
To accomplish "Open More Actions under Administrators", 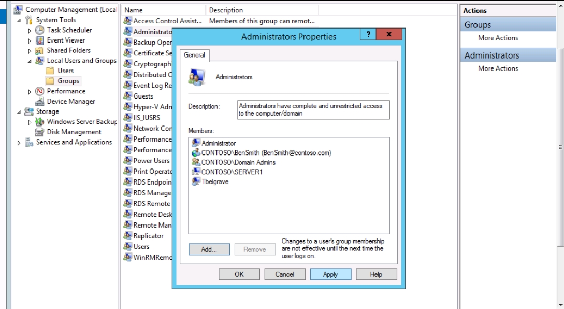I will point(498,68).
